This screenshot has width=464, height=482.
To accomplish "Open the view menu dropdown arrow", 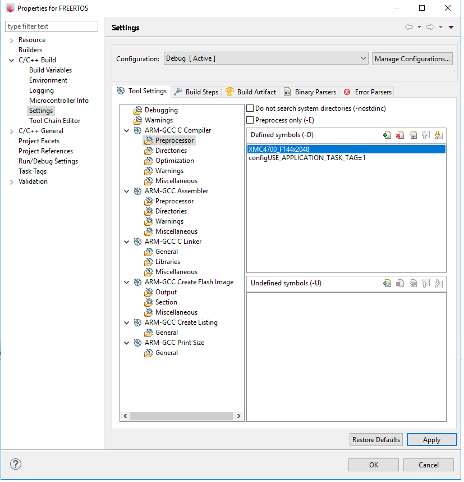I will [x=451, y=27].
